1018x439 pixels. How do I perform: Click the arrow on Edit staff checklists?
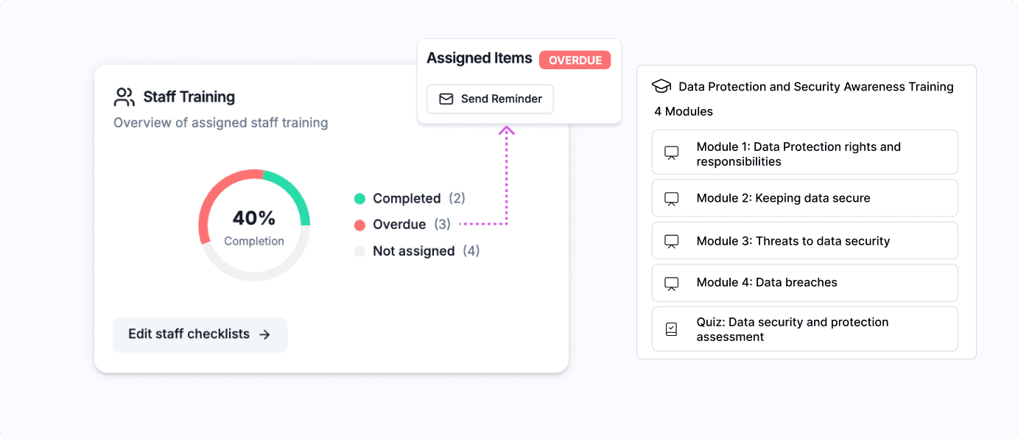(x=264, y=334)
